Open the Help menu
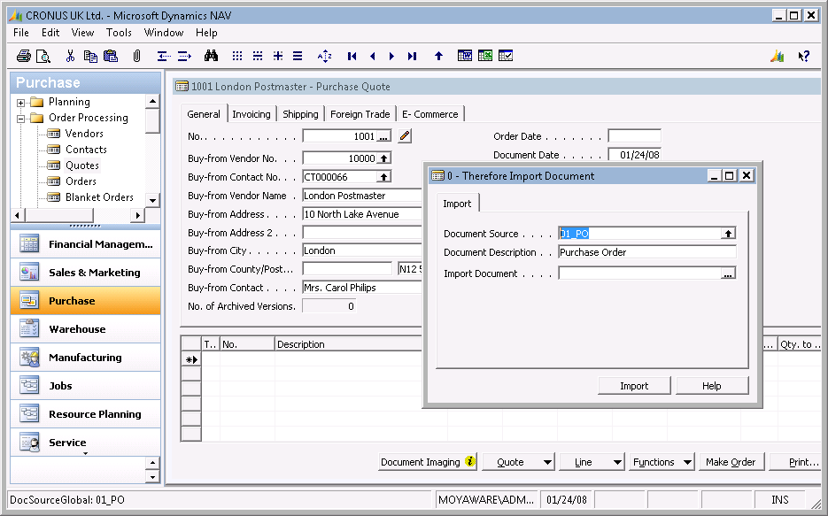Viewport: 828px width, 516px height. [206, 33]
